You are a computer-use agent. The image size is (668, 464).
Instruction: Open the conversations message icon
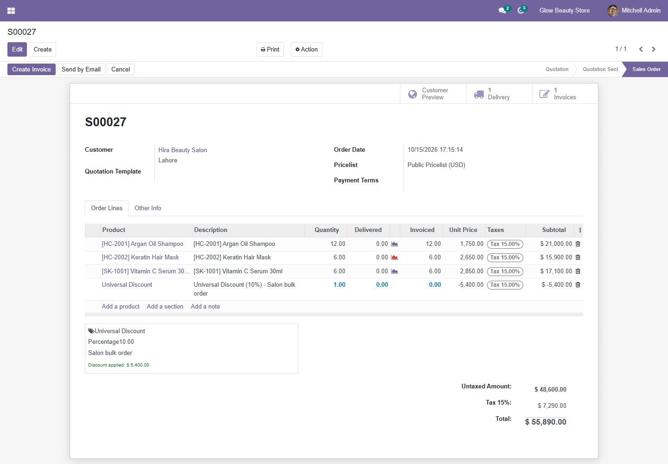tap(502, 10)
